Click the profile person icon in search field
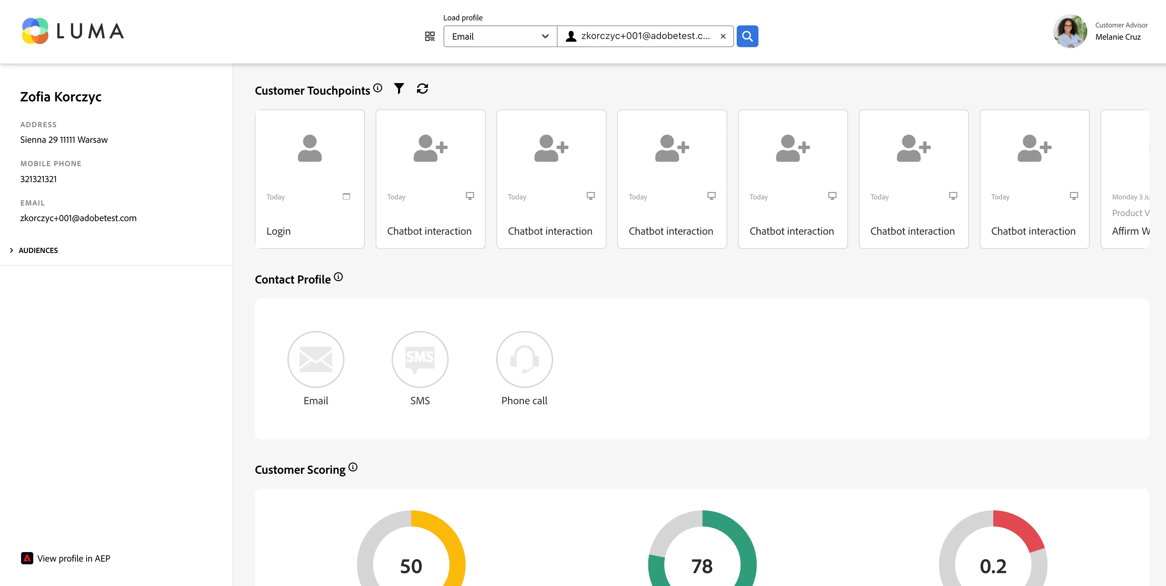The width and height of the screenshot is (1166, 586). (x=571, y=36)
